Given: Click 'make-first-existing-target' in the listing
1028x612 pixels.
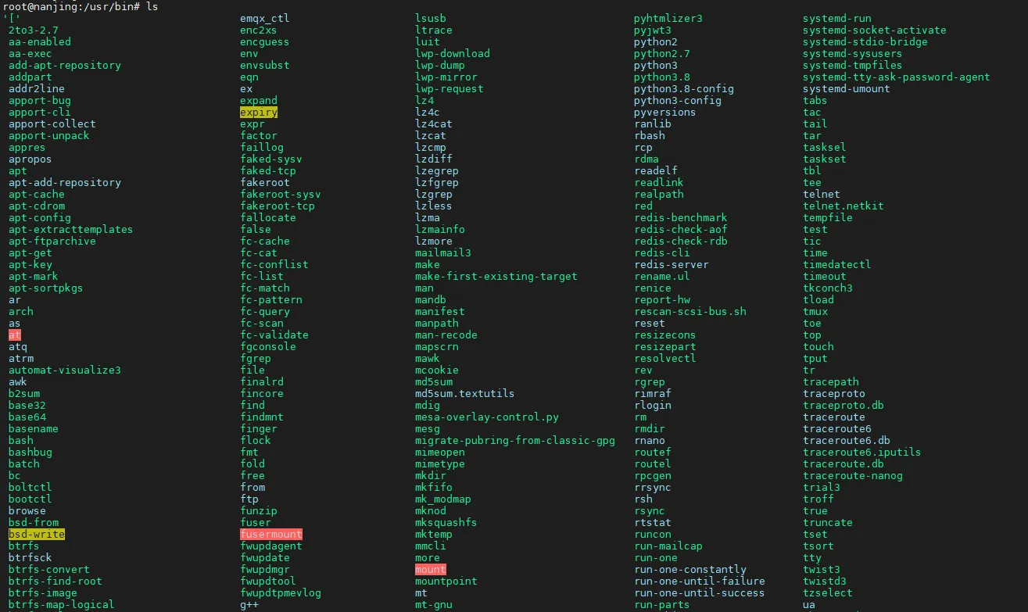Looking at the screenshot, I should pos(496,277).
